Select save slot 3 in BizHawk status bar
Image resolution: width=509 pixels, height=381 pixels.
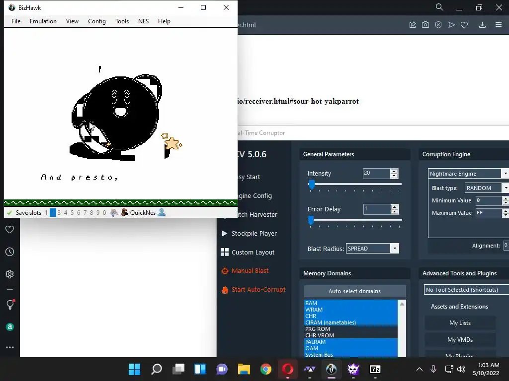coord(59,212)
